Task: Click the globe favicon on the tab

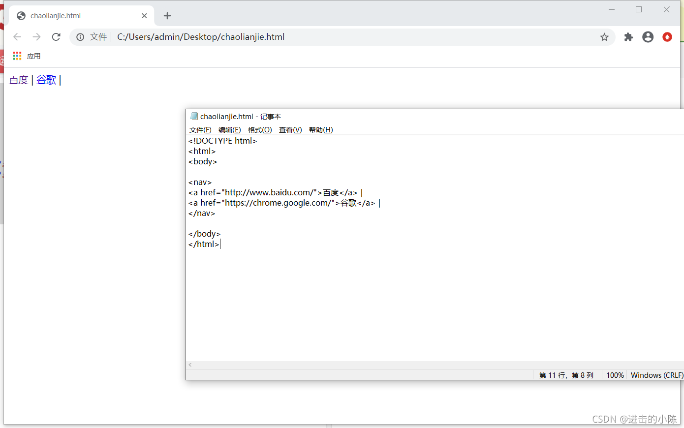Action: [x=21, y=16]
